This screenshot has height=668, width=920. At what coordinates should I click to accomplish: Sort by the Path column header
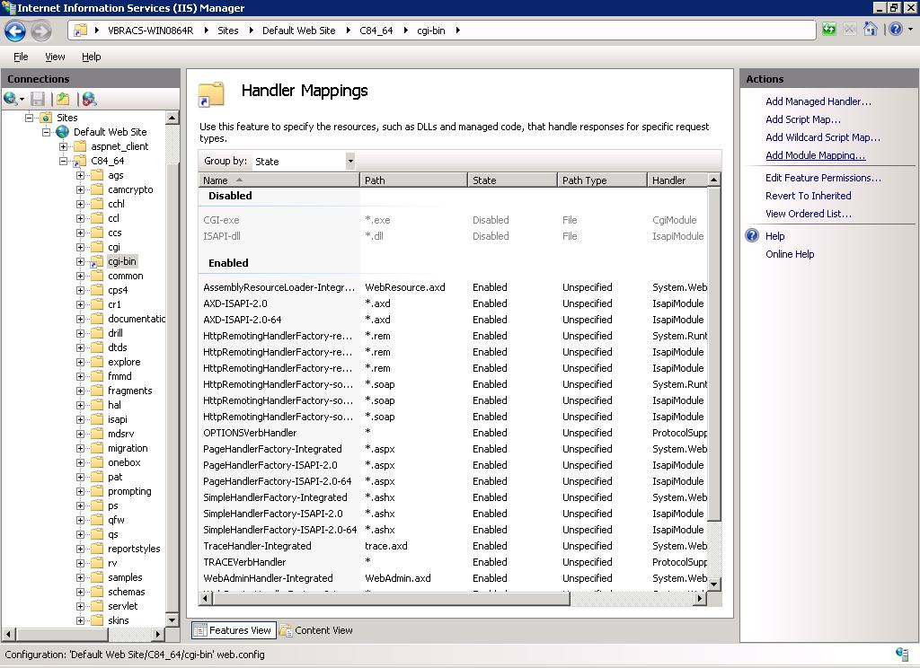[x=413, y=180]
